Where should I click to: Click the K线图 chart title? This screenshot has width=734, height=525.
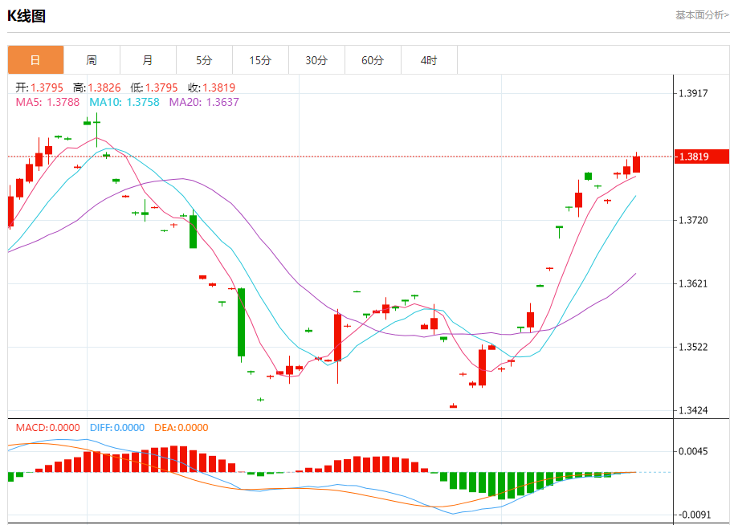(x=27, y=16)
